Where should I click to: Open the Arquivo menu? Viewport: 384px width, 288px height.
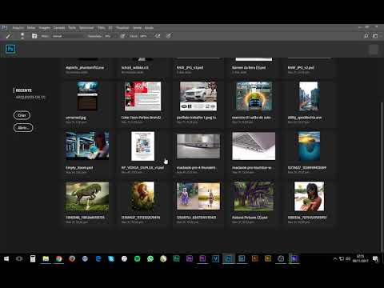coord(18,28)
